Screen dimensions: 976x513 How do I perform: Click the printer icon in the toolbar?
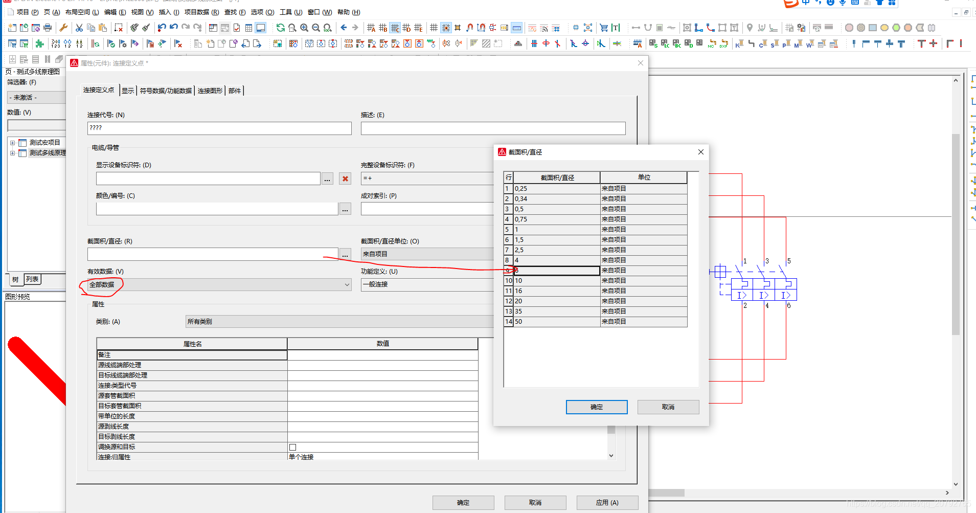[48, 28]
